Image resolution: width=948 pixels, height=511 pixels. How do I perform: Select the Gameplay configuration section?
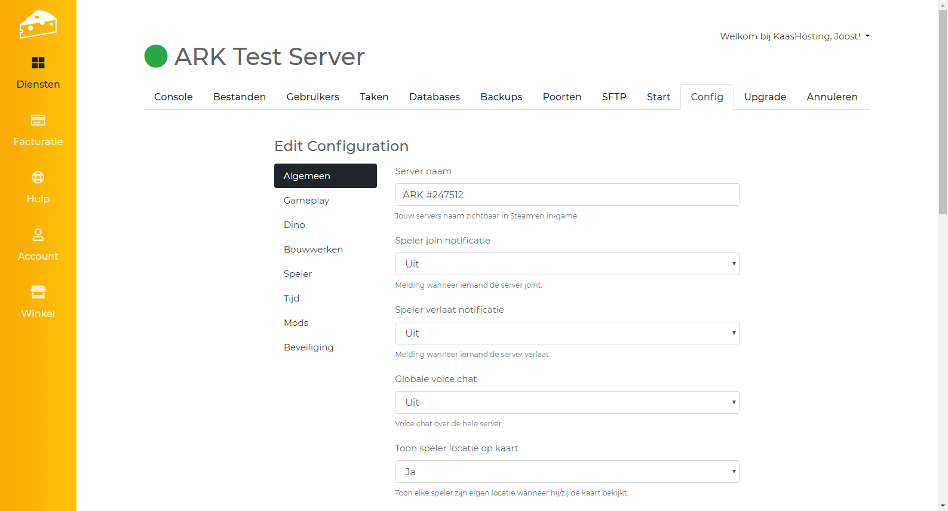(306, 201)
